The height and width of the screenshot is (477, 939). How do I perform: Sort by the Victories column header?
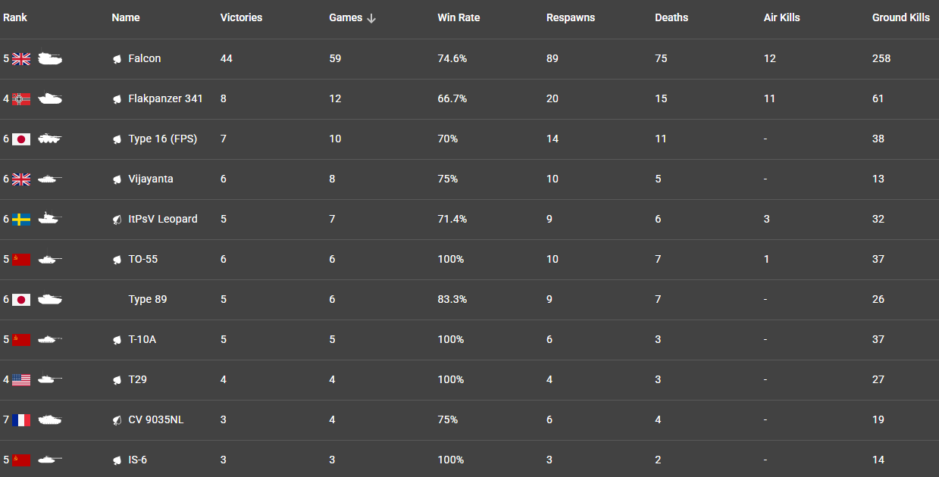241,17
